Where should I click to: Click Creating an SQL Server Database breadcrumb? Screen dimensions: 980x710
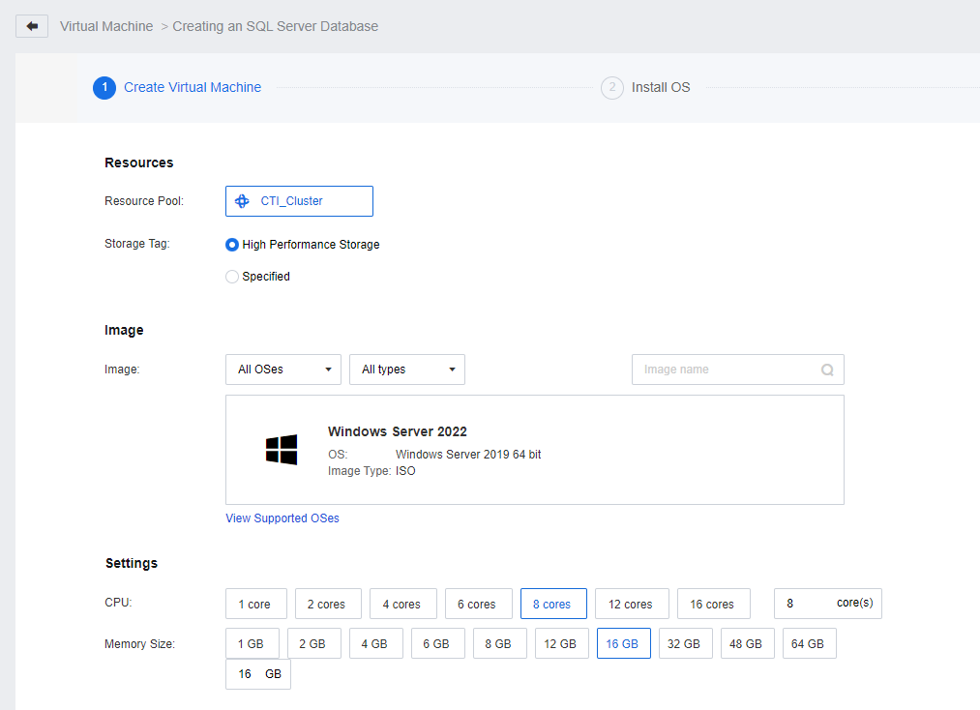[x=276, y=26]
